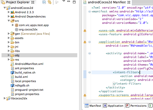153x110 pixels.
Task: Click the Project Explorer tab title
Action: [x=18, y=2]
